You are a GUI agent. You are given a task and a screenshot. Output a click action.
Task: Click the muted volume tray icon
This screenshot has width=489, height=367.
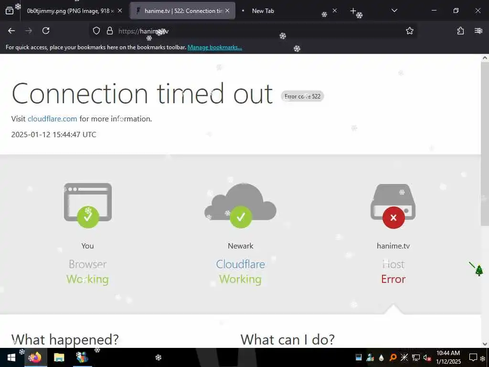[427, 357]
